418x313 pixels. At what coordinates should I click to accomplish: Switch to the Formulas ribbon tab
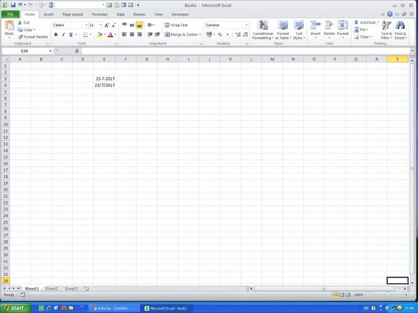99,13
